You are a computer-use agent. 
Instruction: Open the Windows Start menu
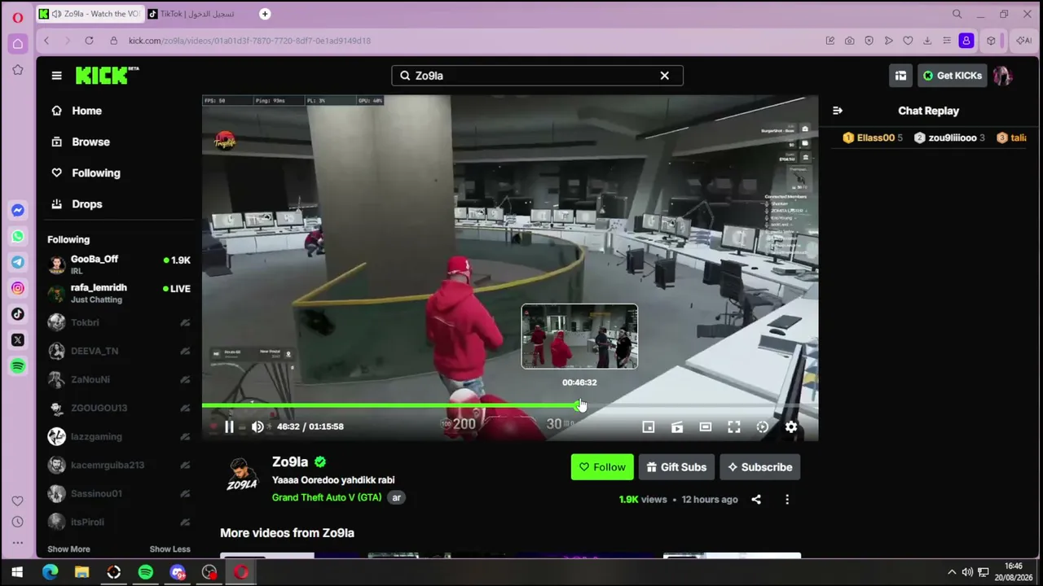pyautogui.click(x=17, y=572)
